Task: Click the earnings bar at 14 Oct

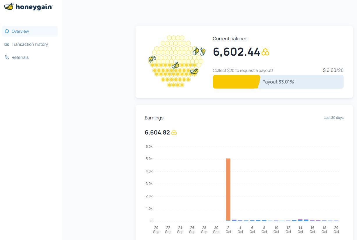Action: (x=300, y=220)
